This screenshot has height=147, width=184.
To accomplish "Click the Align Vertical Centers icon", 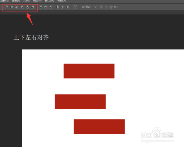I will (x=11, y=7).
